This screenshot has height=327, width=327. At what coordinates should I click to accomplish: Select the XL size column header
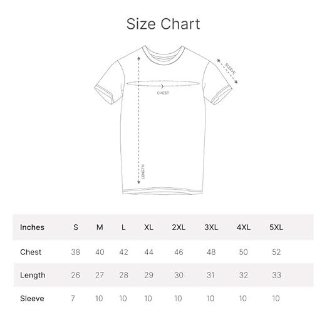tap(148, 227)
